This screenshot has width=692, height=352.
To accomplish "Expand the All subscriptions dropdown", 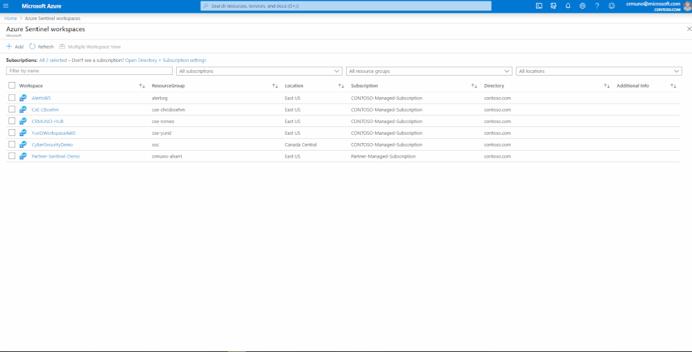I will coord(259,71).
